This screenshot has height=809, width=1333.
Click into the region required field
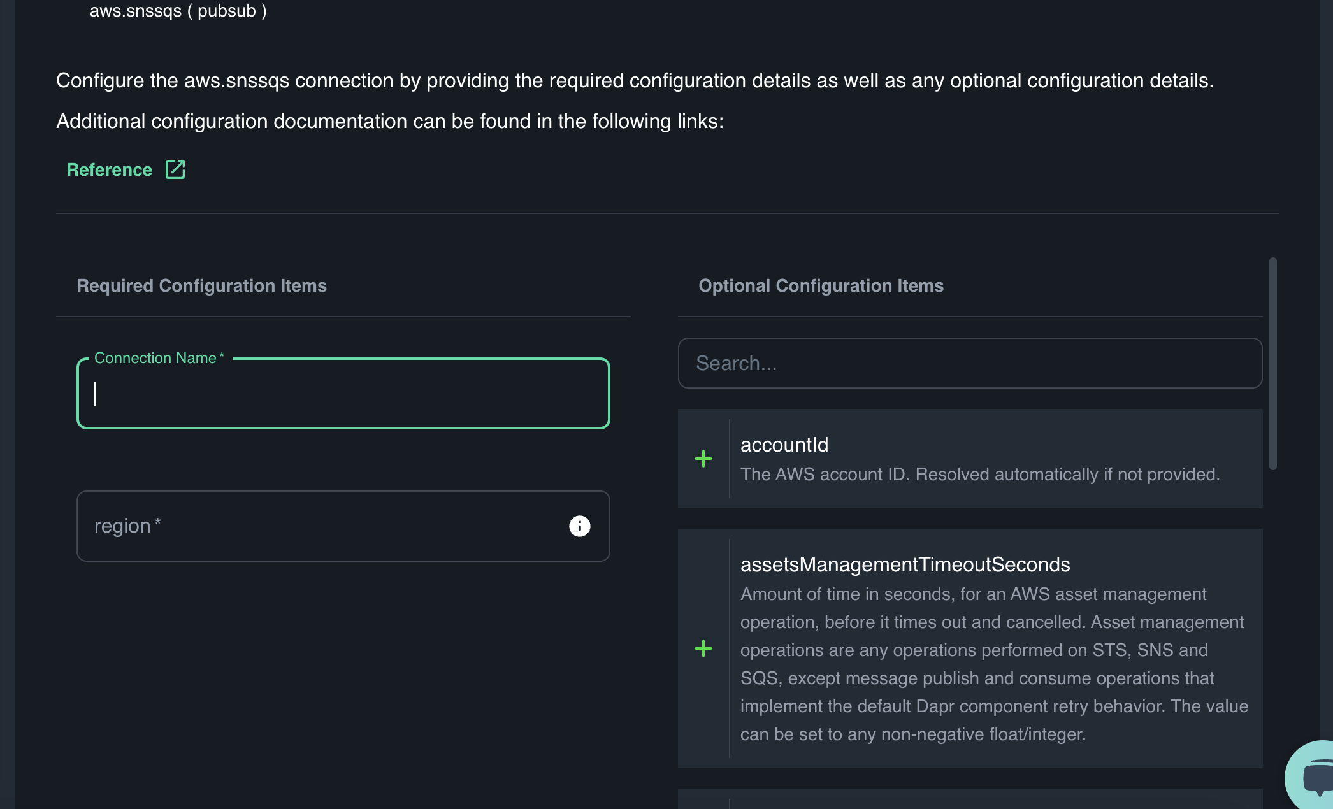click(x=319, y=526)
